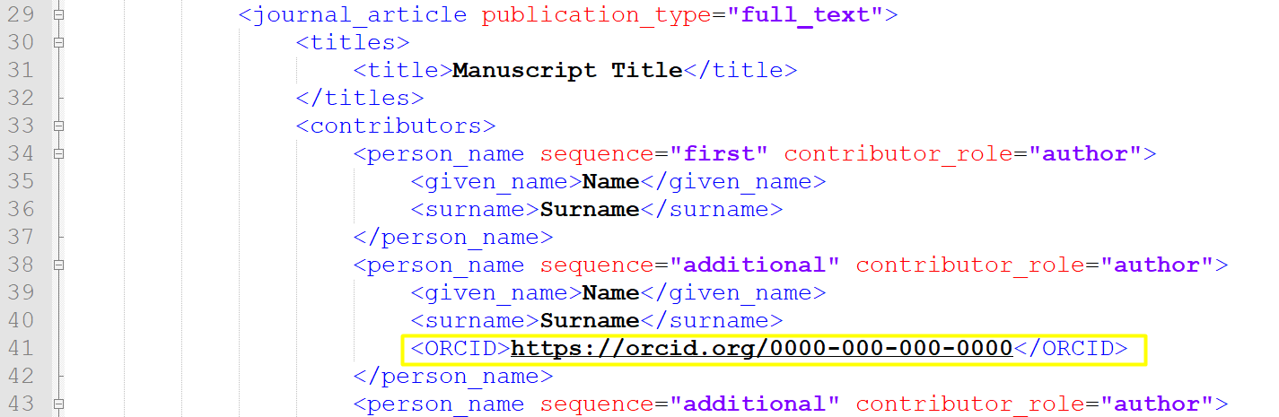Viewport: 1279px width, 417px height.
Task: Collapse the person_name fold on line 34
Action: click(58, 153)
